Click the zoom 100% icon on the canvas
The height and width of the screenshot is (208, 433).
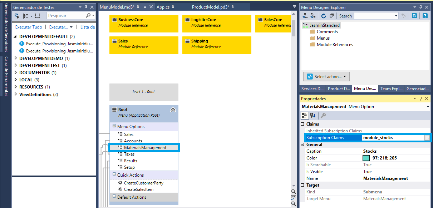(x=294, y=198)
